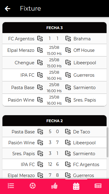Select the IPA FC vs Guerreros 25/08 match
The width and height of the screenshot is (109, 194).
(x=54, y=75)
